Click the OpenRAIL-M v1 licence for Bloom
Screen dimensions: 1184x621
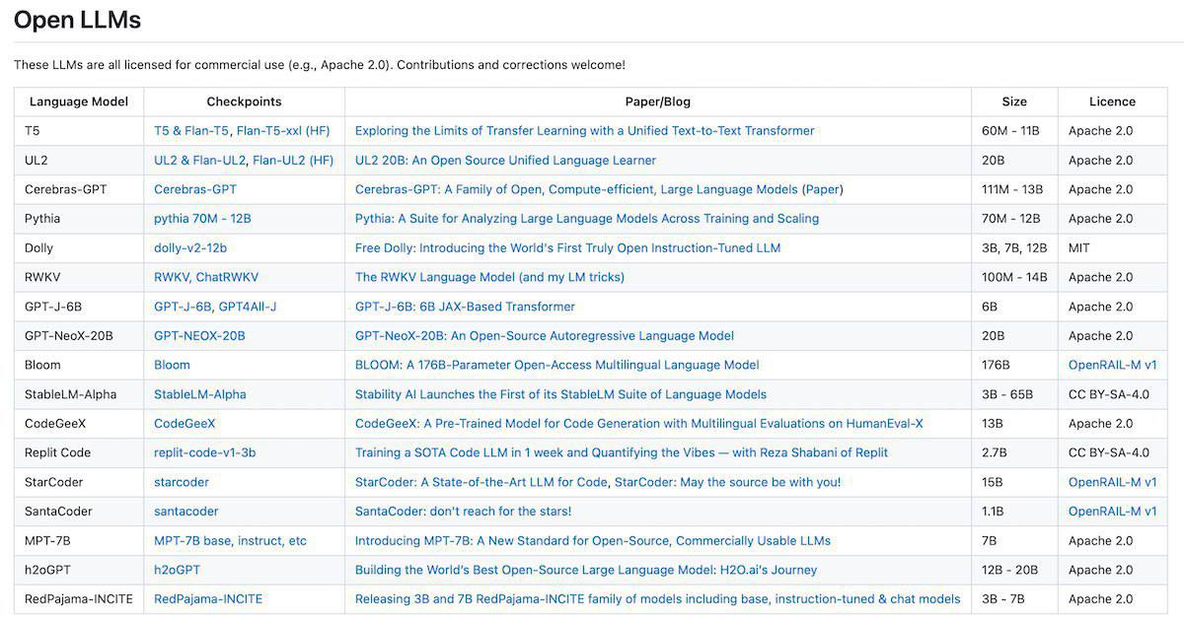pos(1112,365)
